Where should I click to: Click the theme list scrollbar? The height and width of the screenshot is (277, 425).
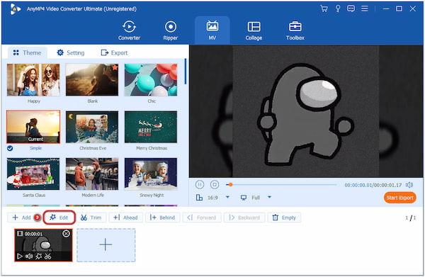(x=186, y=72)
